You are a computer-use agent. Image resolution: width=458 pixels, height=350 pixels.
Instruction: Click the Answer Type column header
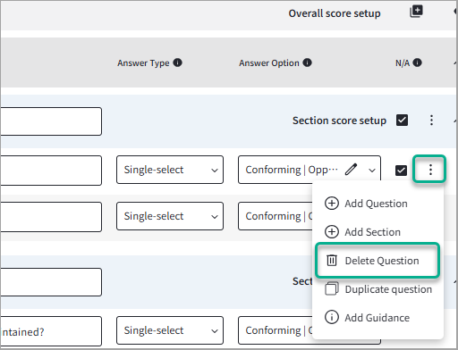(x=143, y=63)
